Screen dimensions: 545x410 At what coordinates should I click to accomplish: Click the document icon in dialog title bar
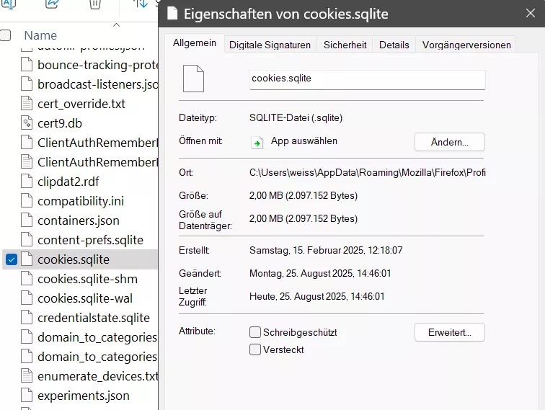[172, 14]
